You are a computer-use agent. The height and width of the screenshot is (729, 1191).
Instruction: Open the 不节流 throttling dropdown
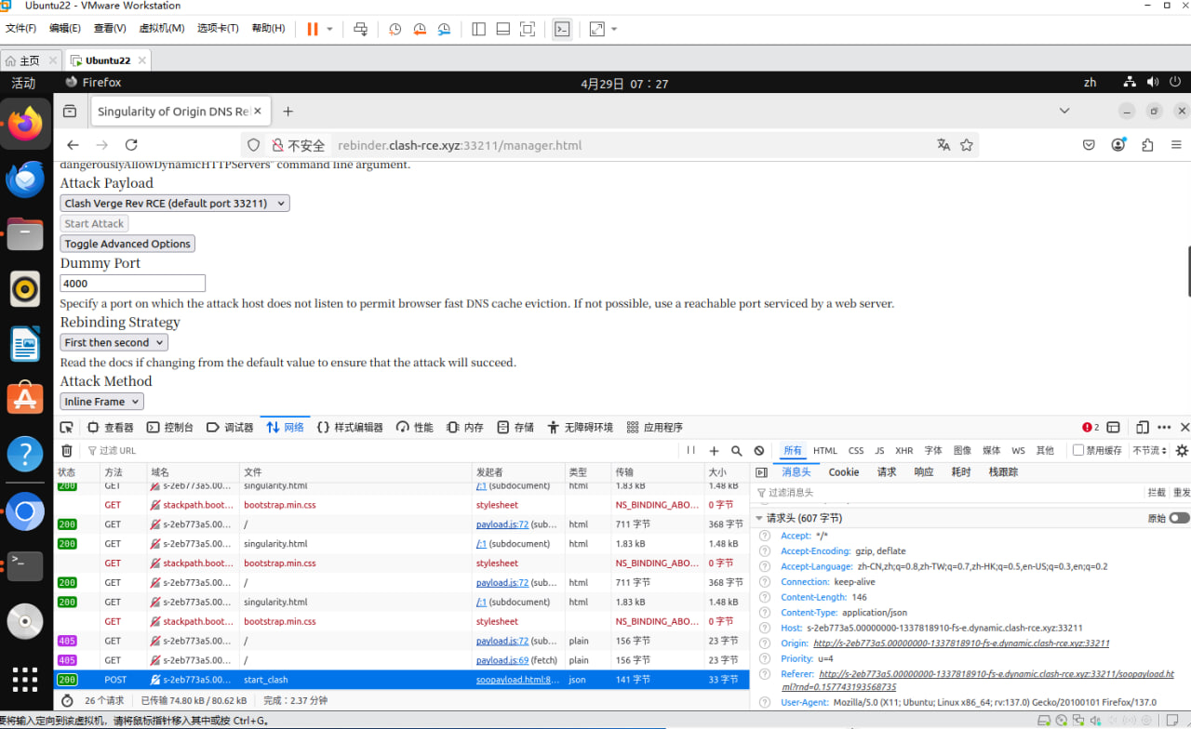[1149, 451]
